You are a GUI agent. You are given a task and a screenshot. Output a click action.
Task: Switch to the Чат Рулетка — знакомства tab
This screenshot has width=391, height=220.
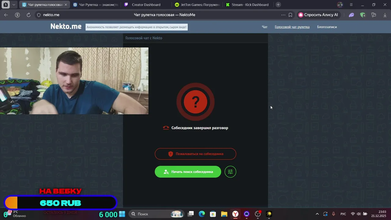95,5
